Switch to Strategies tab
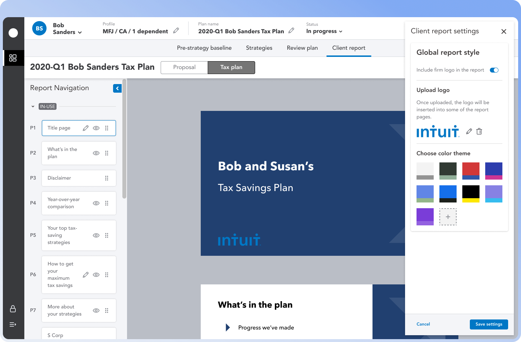This screenshot has height=342, width=521. point(259,48)
